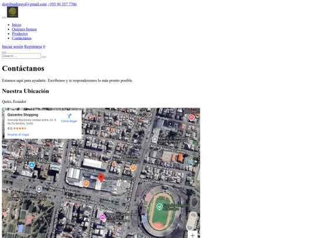Image resolution: width=317 pixels, height=238 pixels.
Task: Open Productos page
Action: pyautogui.click(x=19, y=33)
